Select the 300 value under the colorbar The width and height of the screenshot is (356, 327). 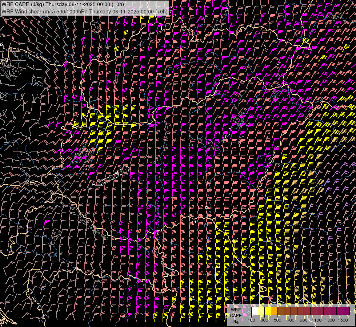coord(264,320)
